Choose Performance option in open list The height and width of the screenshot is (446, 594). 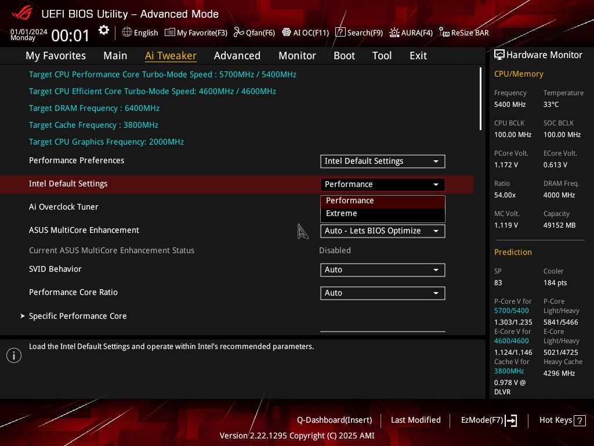[350, 201]
